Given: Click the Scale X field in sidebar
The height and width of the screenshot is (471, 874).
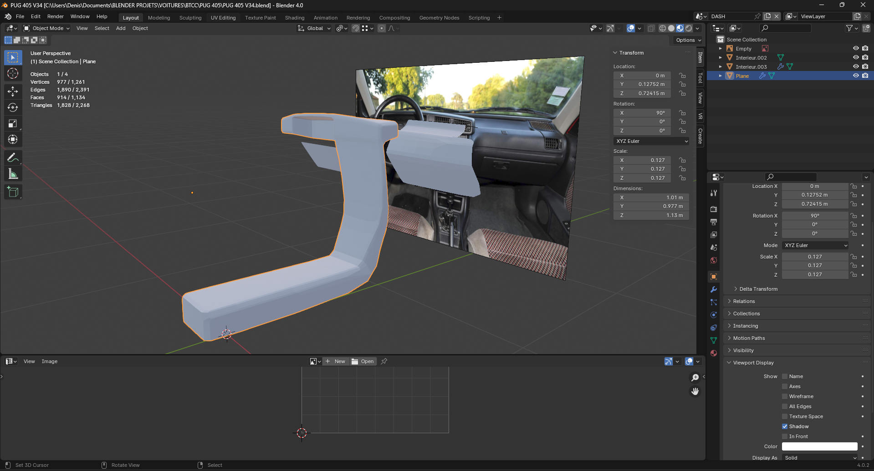Looking at the screenshot, I should click(x=642, y=160).
